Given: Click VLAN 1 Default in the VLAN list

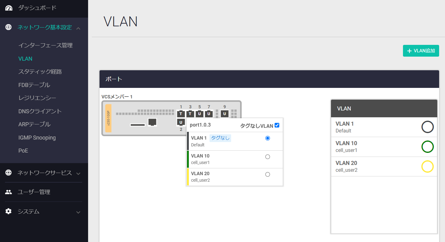Looking at the screenshot, I should click(x=384, y=127).
